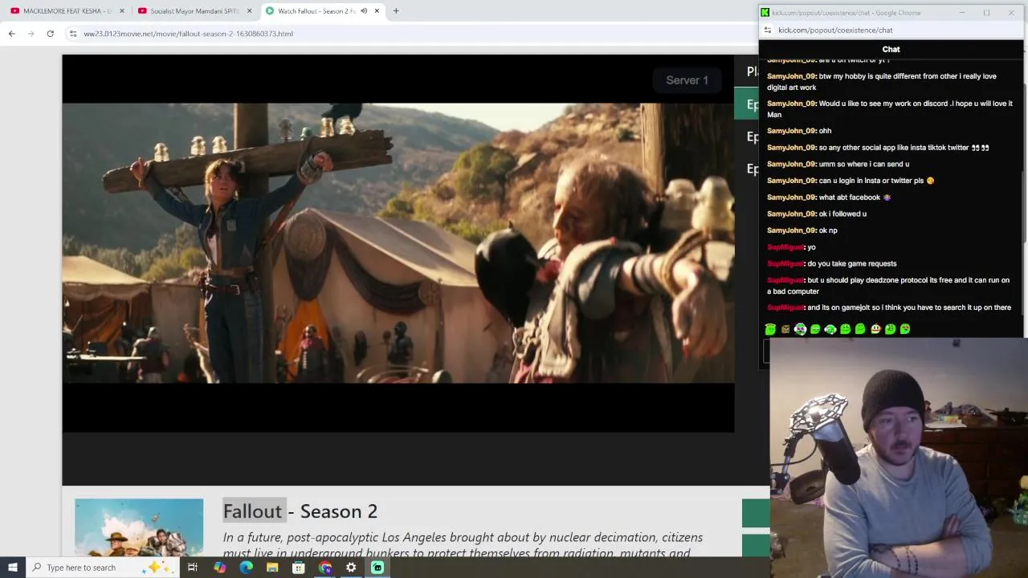The height and width of the screenshot is (578, 1028).
Task: Click the Chat header in Kick popout
Action: click(x=891, y=49)
